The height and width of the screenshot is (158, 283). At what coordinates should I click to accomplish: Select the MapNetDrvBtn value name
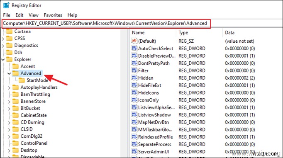click(154, 122)
